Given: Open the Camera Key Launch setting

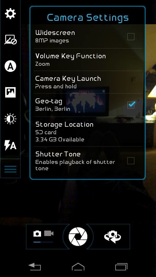Looking at the screenshot, I should point(88,82).
